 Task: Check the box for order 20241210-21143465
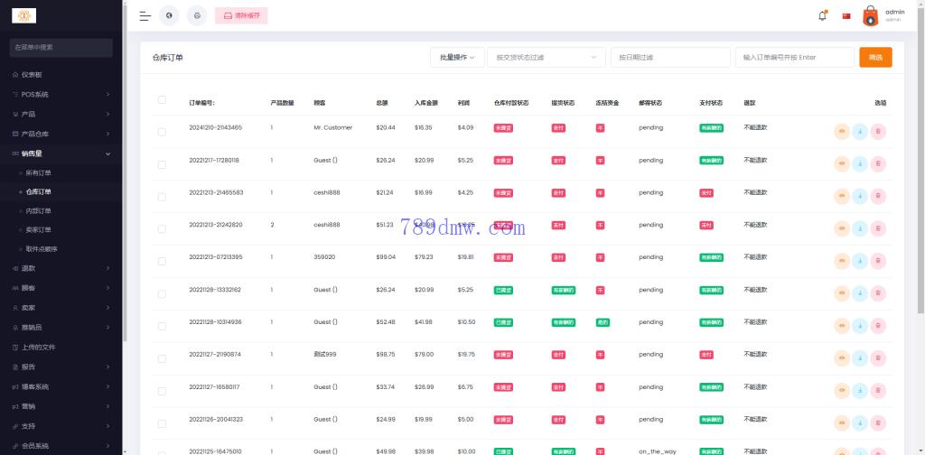click(x=162, y=132)
